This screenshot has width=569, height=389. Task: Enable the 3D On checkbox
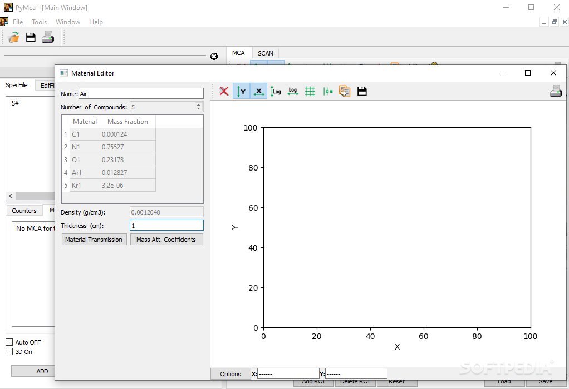coord(9,351)
